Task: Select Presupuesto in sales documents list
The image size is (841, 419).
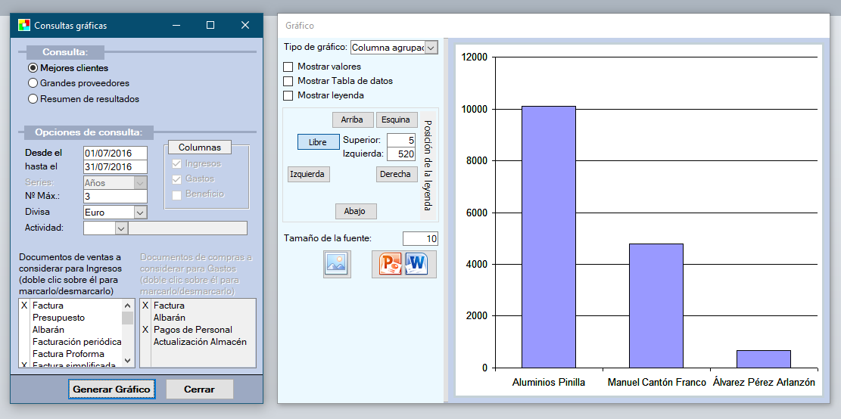Action: click(59, 318)
